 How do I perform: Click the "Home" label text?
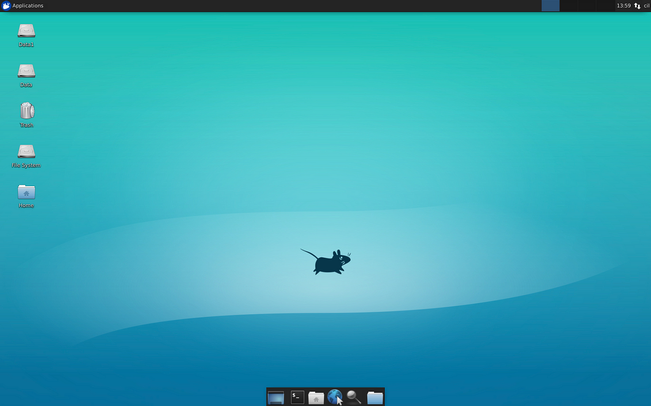[26, 205]
